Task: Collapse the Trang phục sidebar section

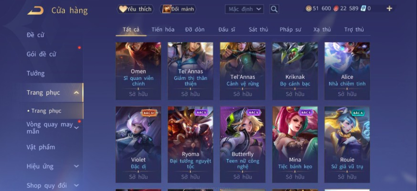Action: (76, 93)
